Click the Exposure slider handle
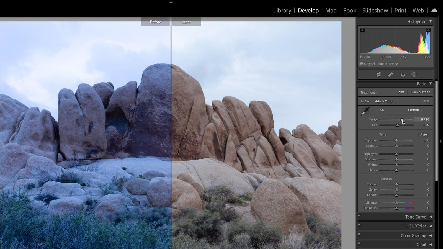The height and width of the screenshot is (249, 443). (396, 141)
